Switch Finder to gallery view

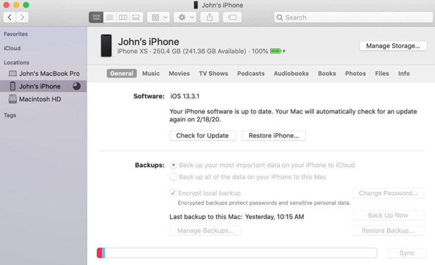tap(136, 17)
